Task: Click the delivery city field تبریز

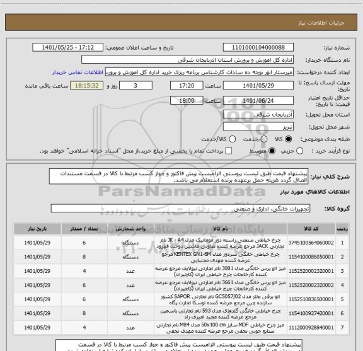Action: point(258,127)
